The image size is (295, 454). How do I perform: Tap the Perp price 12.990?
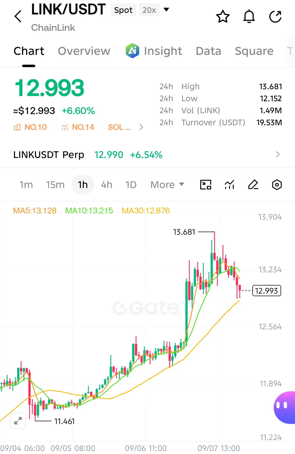pyautogui.click(x=109, y=155)
